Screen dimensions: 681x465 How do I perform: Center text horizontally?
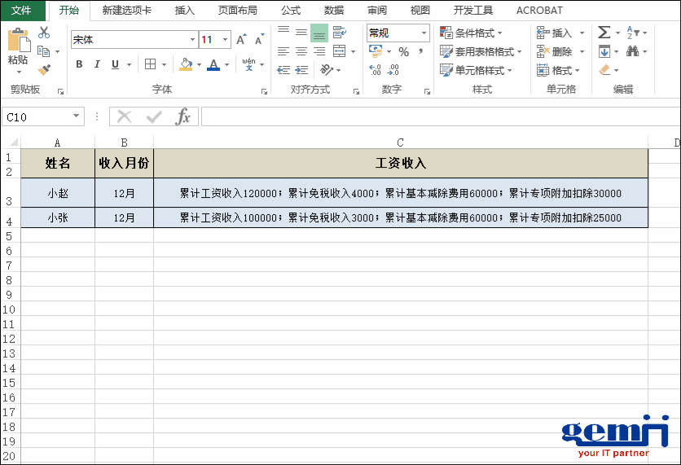(x=301, y=51)
